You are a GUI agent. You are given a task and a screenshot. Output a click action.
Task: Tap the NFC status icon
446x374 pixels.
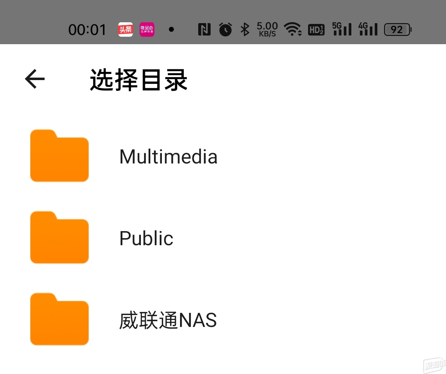click(x=204, y=30)
